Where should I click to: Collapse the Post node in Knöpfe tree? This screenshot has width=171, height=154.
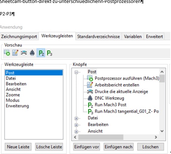coord(76,72)
